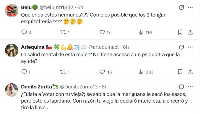
Task: Share Arlequina's tweet
Action: coord(190,72)
